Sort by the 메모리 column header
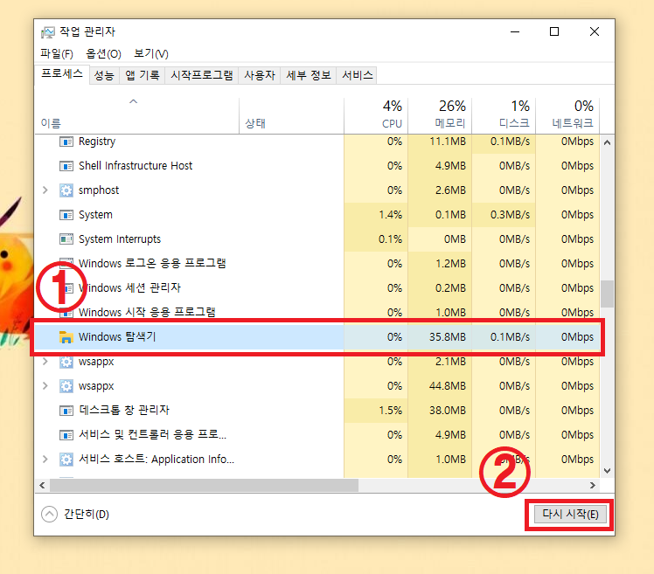 click(x=440, y=116)
